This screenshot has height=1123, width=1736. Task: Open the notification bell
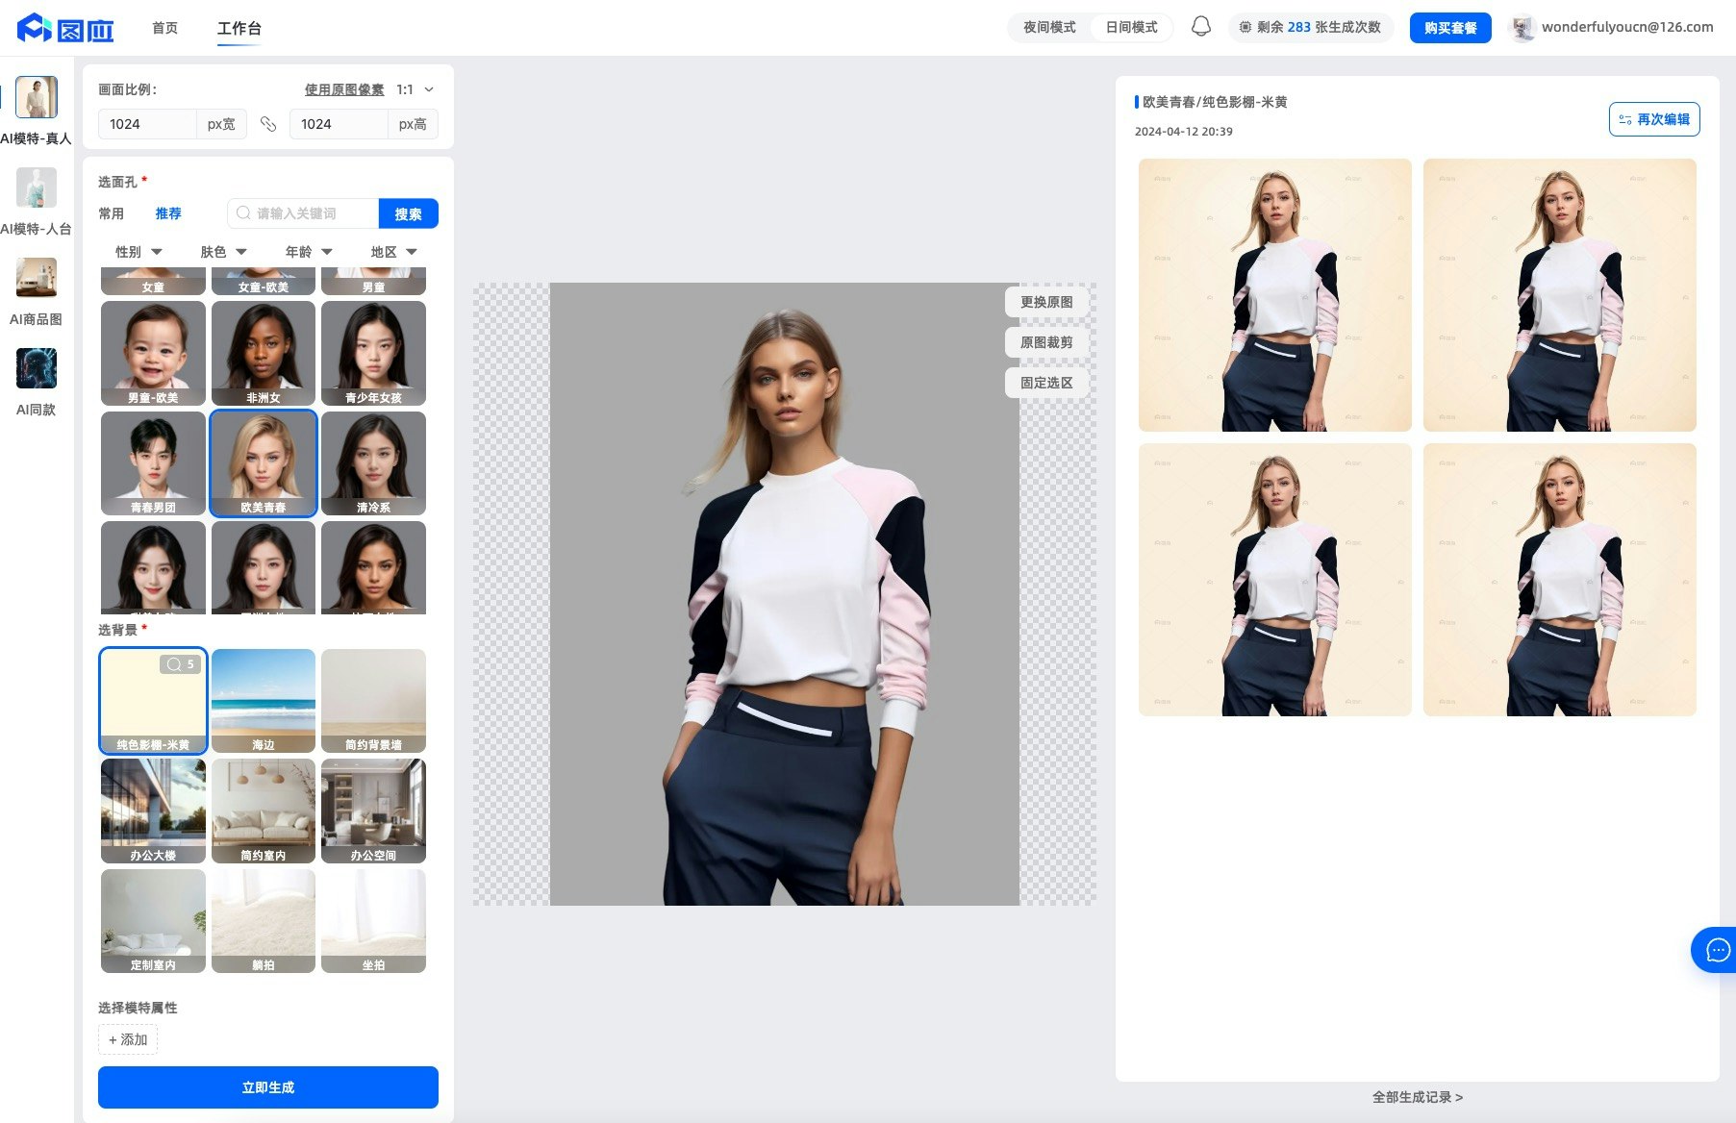click(1200, 27)
